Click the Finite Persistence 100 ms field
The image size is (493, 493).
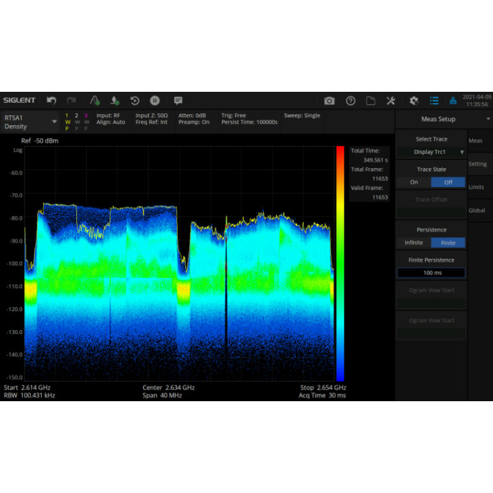(431, 272)
